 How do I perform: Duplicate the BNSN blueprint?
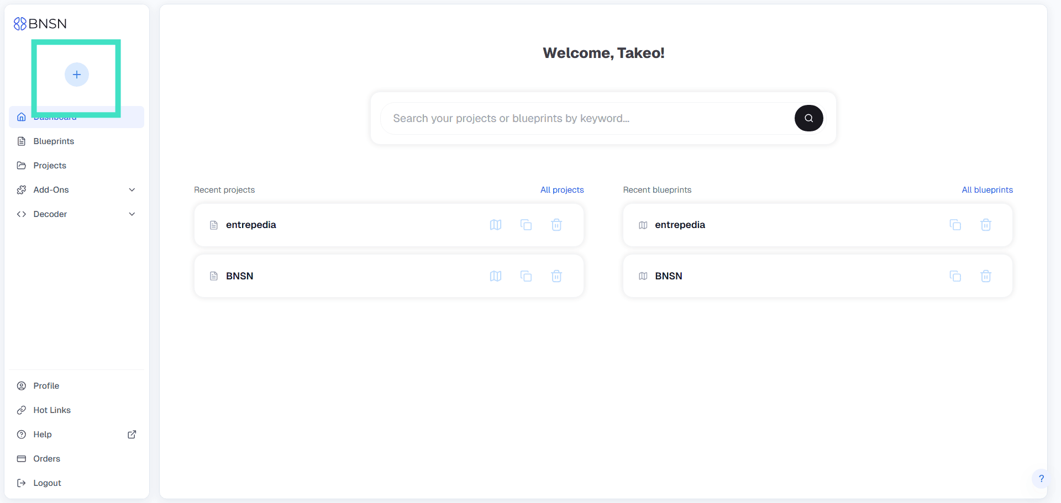click(955, 276)
